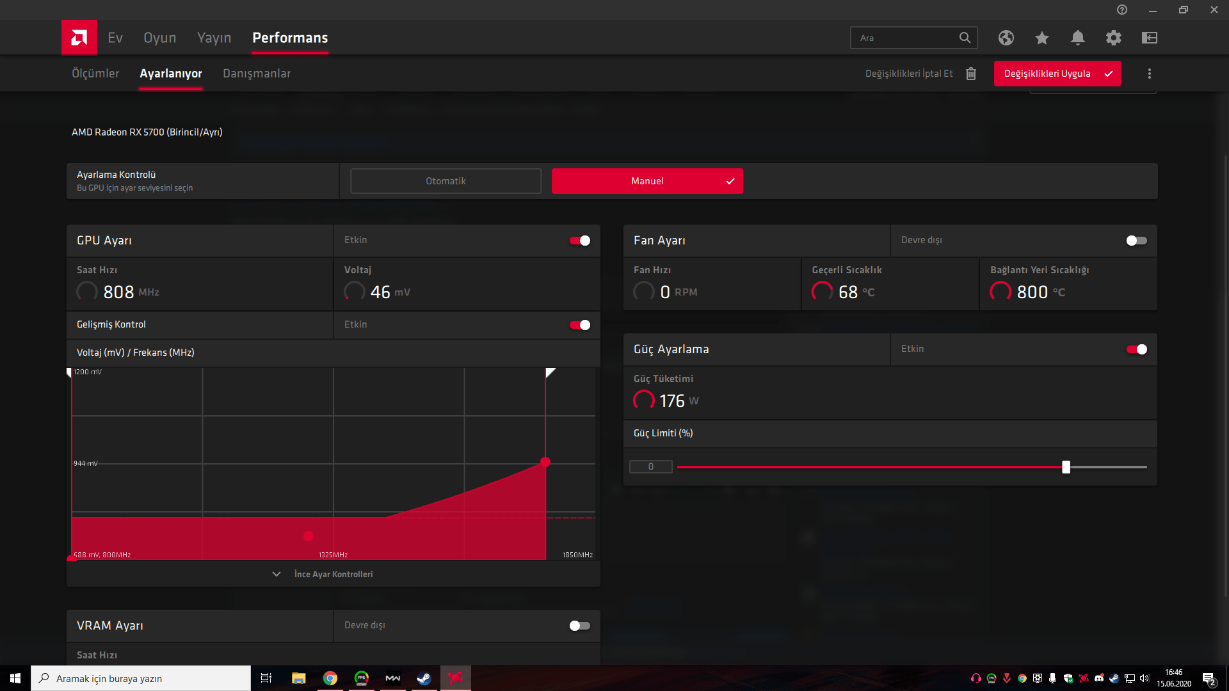The width and height of the screenshot is (1229, 691).
Task: Disable the GPU Ayarı toggle
Action: pyautogui.click(x=579, y=241)
